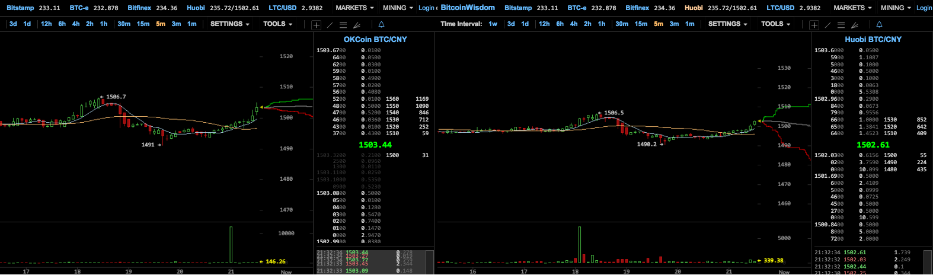The height and width of the screenshot is (275, 933).
Task: Click Login link in Huobi window
Action: [924, 8]
